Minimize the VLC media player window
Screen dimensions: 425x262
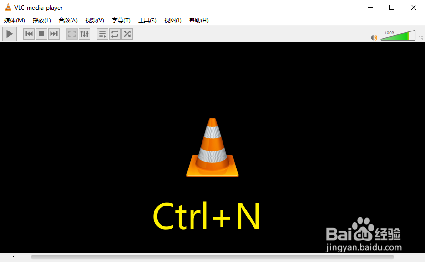pos(370,7)
